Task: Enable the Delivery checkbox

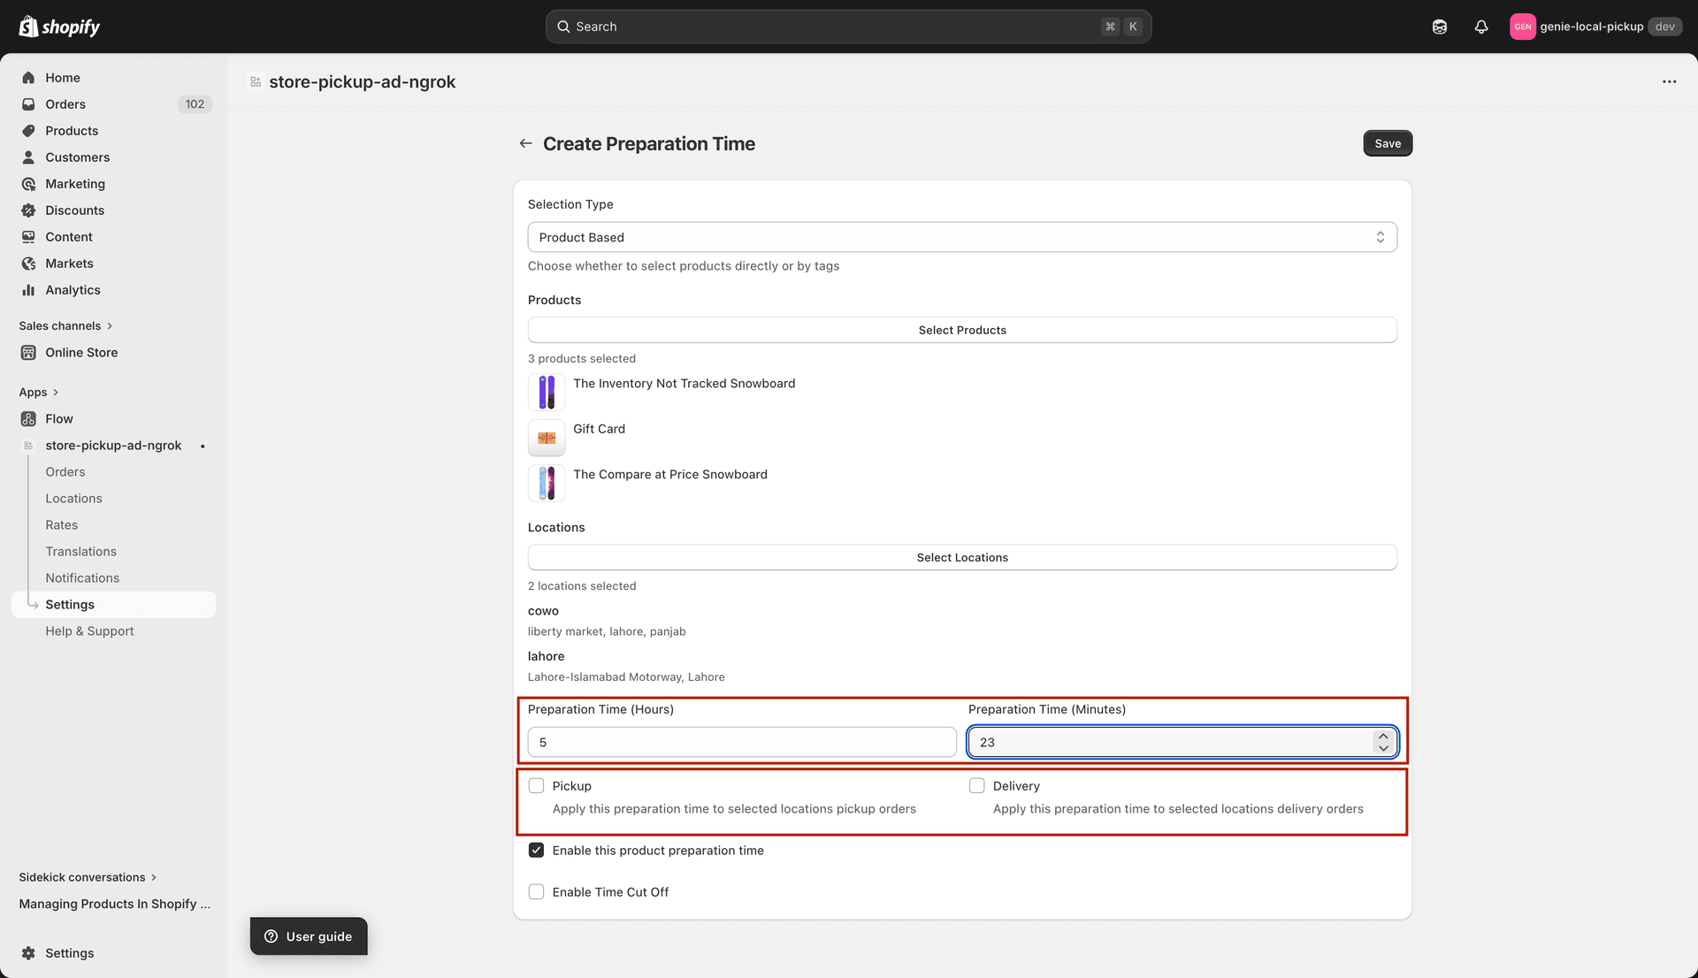Action: tap(976, 785)
